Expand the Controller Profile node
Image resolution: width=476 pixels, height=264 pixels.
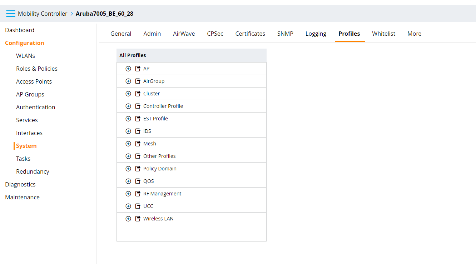point(128,106)
